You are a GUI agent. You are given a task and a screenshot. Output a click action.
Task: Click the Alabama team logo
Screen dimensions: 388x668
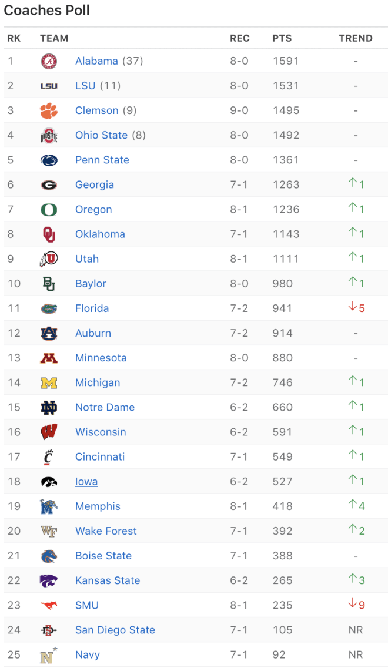(49, 61)
